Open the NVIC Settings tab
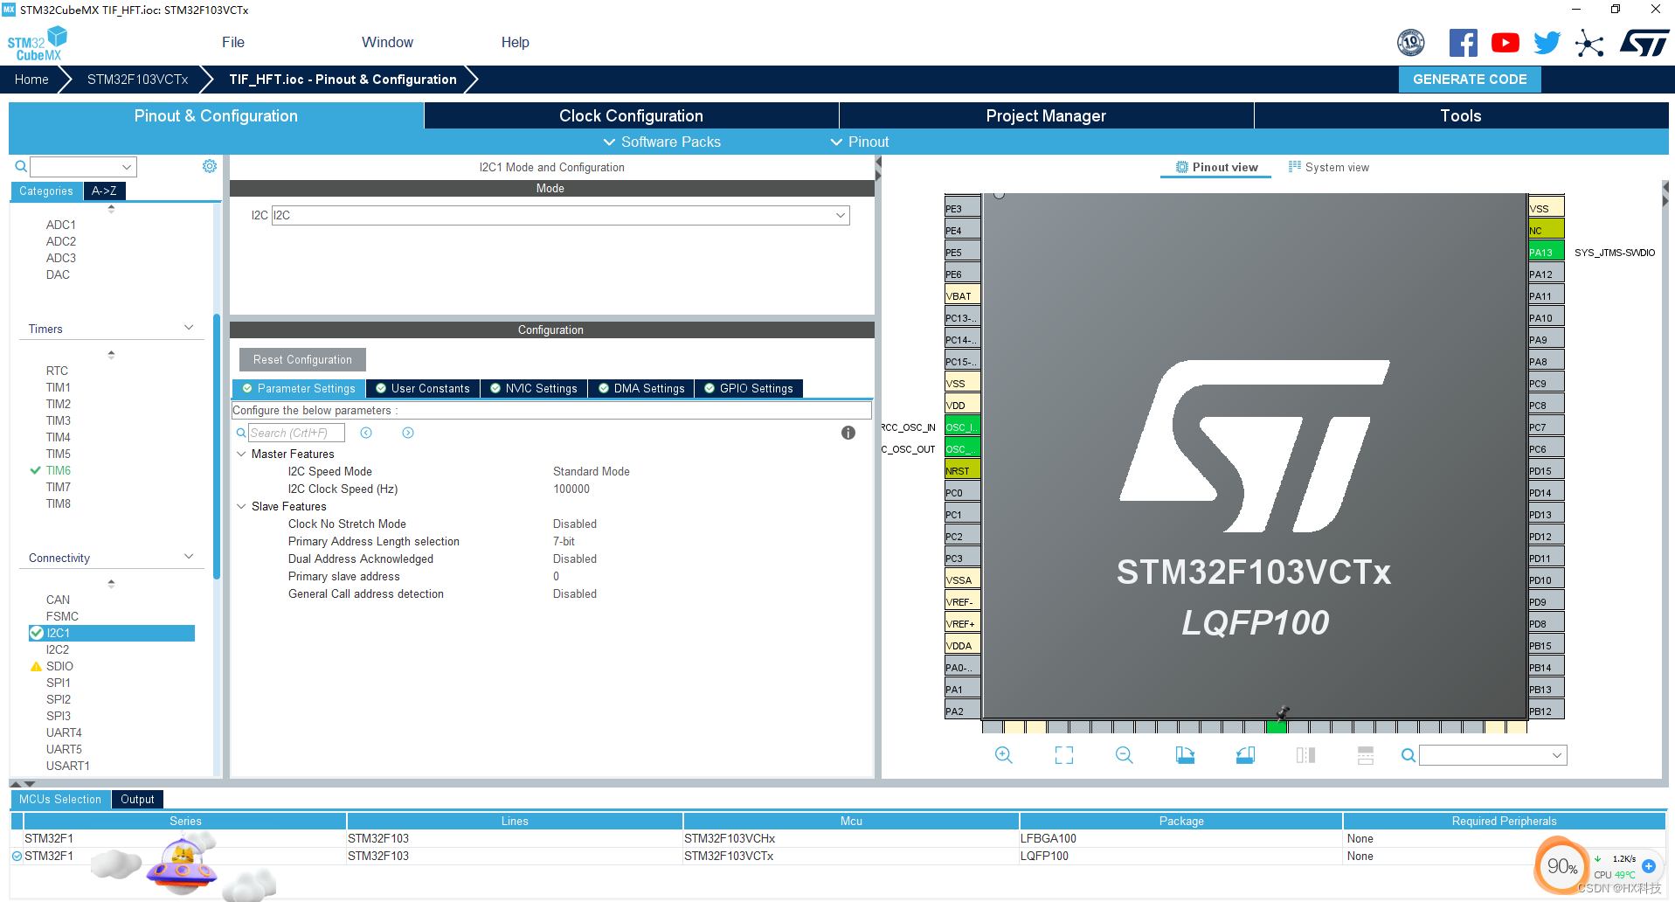Screen dimensions: 1675x902 (533, 388)
